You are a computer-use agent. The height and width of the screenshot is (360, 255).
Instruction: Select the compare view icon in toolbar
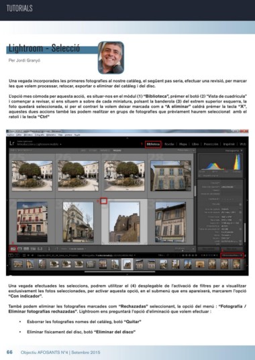click(26, 249)
